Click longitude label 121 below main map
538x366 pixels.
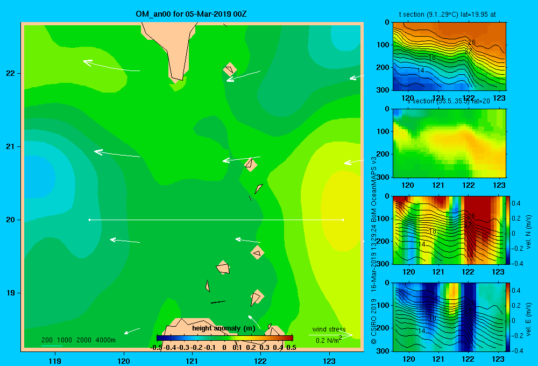pyautogui.click(x=192, y=361)
